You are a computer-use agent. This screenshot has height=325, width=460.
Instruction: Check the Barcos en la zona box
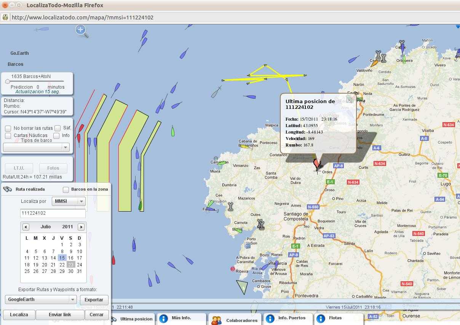pyautogui.click(x=66, y=190)
